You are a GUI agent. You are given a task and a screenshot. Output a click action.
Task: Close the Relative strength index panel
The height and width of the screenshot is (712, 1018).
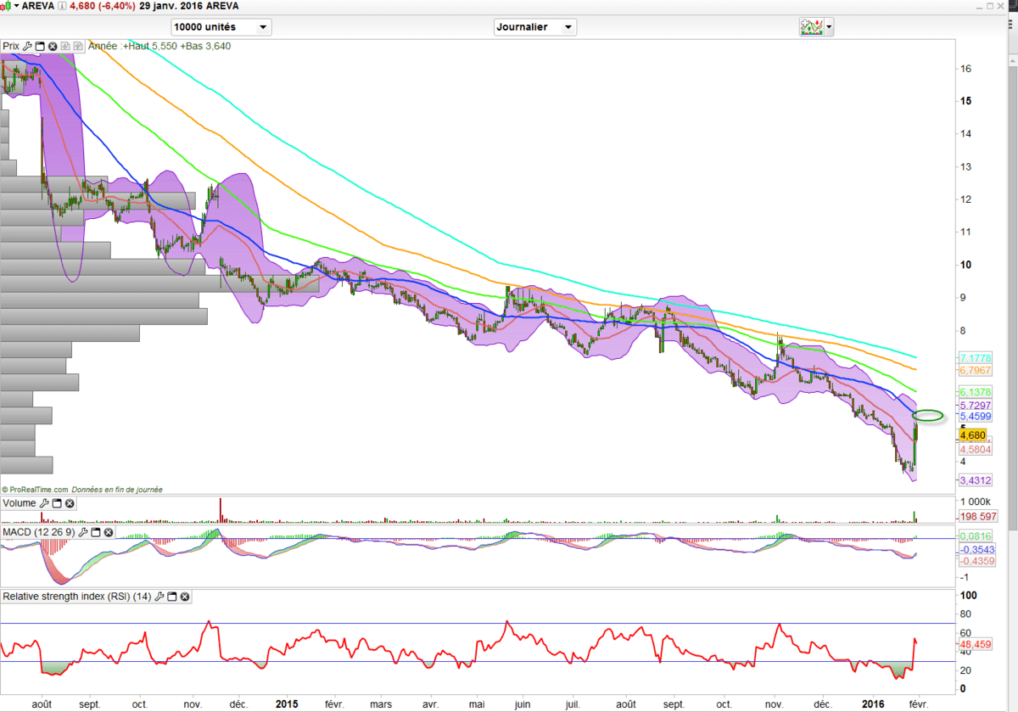point(185,597)
